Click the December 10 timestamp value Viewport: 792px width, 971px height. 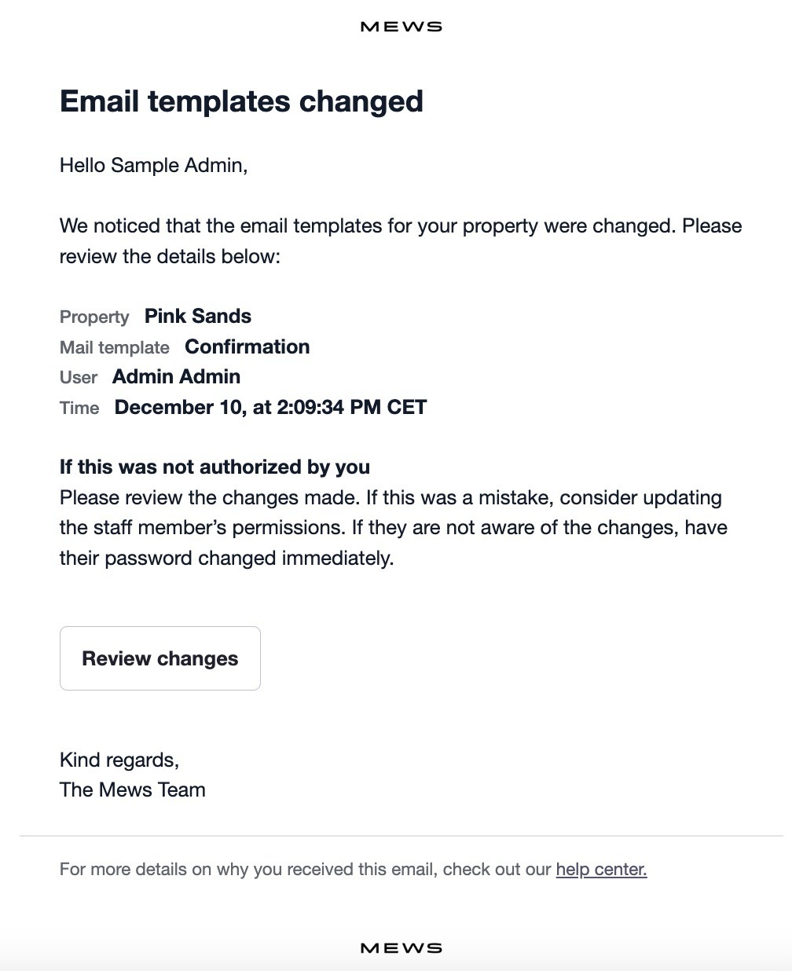coord(270,408)
